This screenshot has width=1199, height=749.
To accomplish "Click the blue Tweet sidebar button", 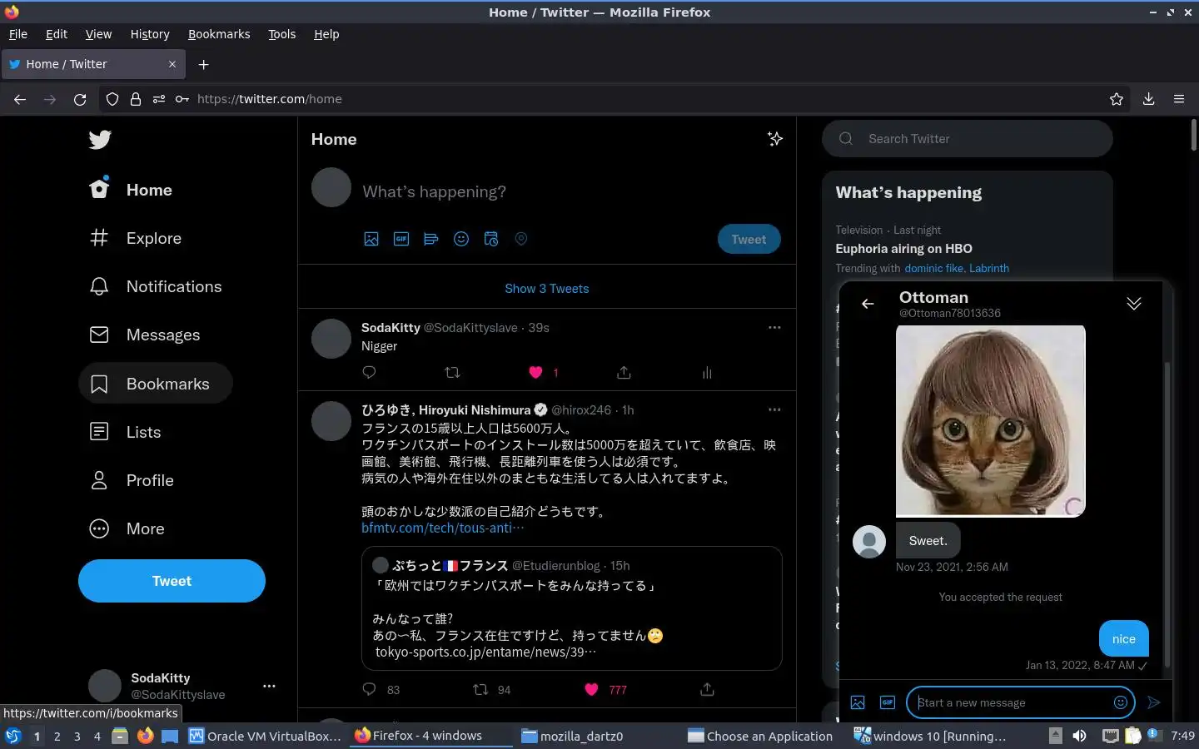I will (172, 581).
